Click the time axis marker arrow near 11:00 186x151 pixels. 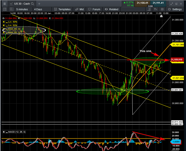click(x=161, y=16)
